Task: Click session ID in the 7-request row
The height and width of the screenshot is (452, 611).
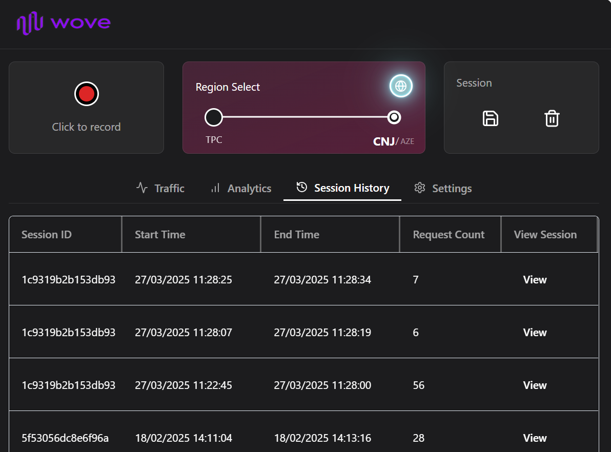Action: 69,280
